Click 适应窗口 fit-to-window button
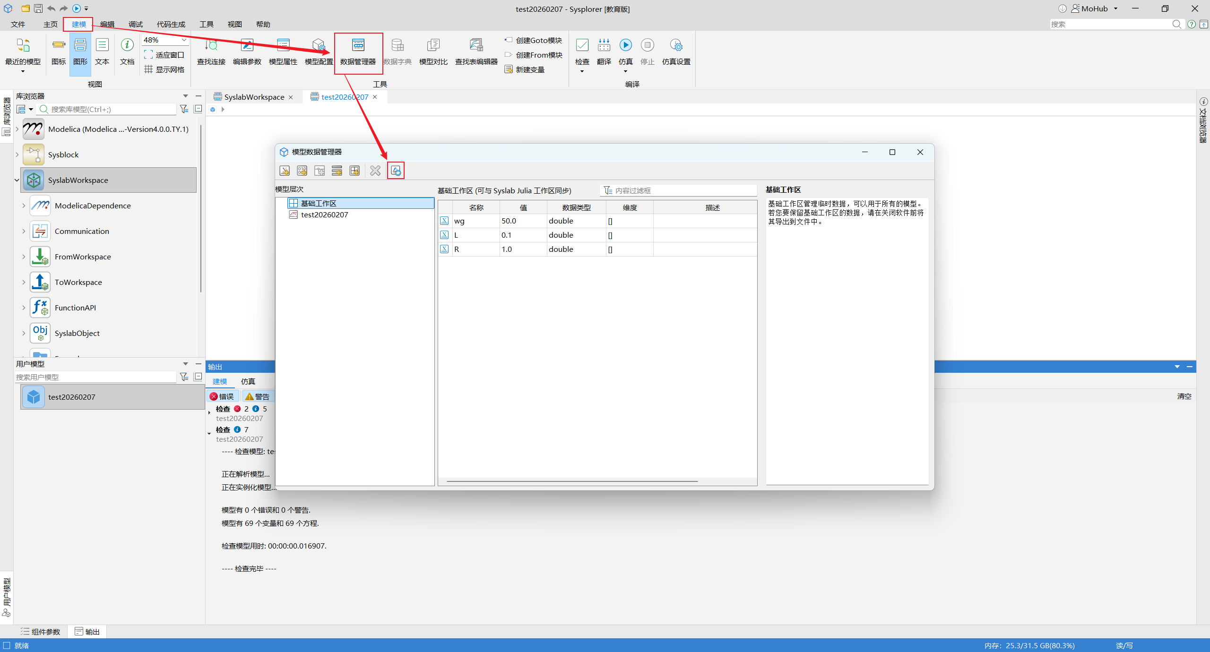Viewport: 1210px width, 652px height. click(164, 55)
